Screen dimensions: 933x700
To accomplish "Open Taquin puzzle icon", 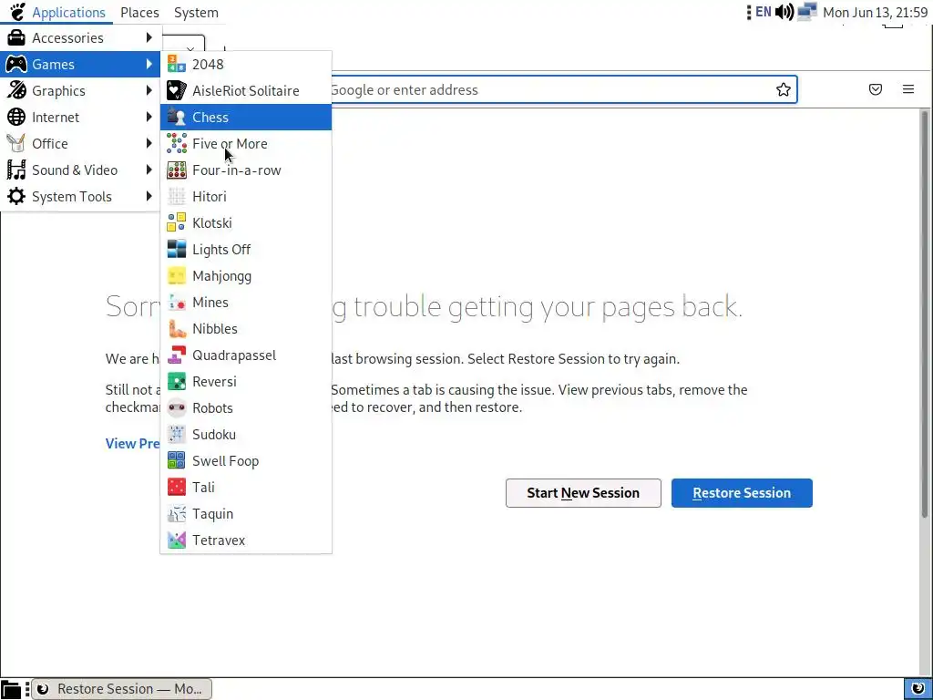I will (x=176, y=514).
